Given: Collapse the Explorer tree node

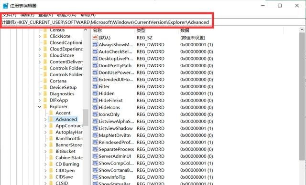Looking at the screenshot, I should (x=40, y=107).
